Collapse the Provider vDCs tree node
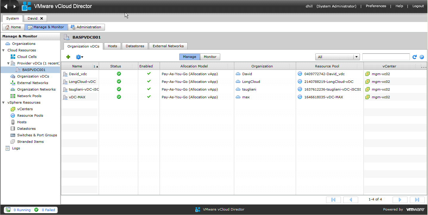 (8, 63)
